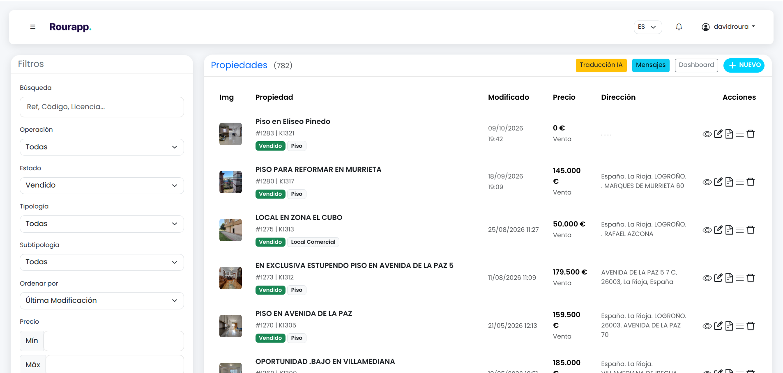Image resolution: width=783 pixels, height=373 pixels.
Task: Open the notifications bell
Action: [679, 27]
